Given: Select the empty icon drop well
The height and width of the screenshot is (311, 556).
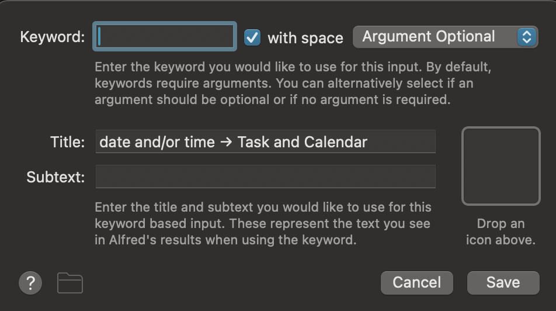Looking at the screenshot, I should click(x=501, y=167).
